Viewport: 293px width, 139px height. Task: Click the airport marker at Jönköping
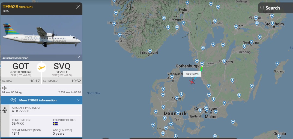224,61
